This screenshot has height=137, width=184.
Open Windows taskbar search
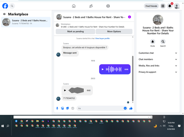[x=8, y=126]
